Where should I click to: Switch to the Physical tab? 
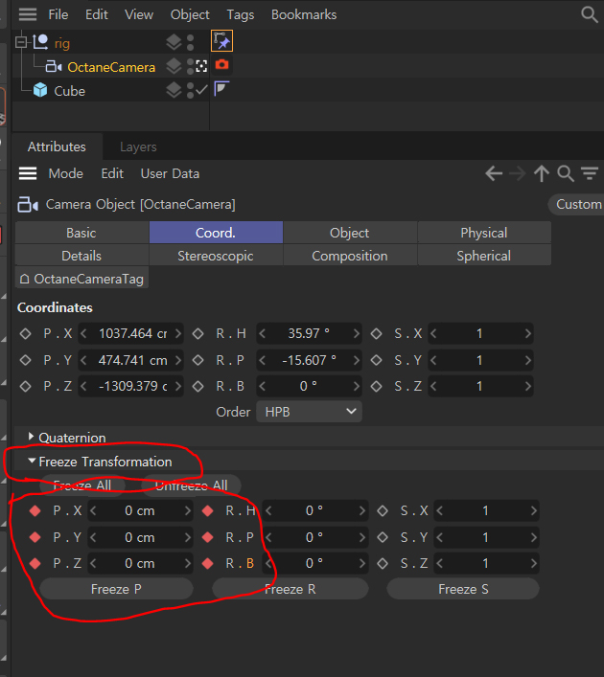pyautogui.click(x=484, y=233)
